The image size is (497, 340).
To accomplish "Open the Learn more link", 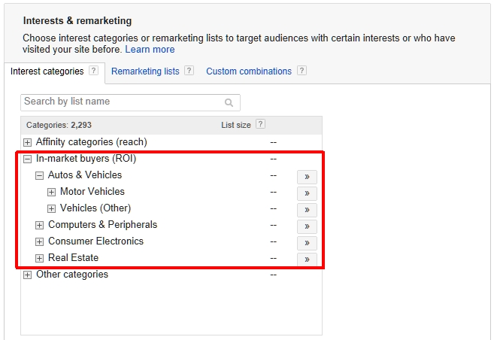I will pyautogui.click(x=150, y=50).
